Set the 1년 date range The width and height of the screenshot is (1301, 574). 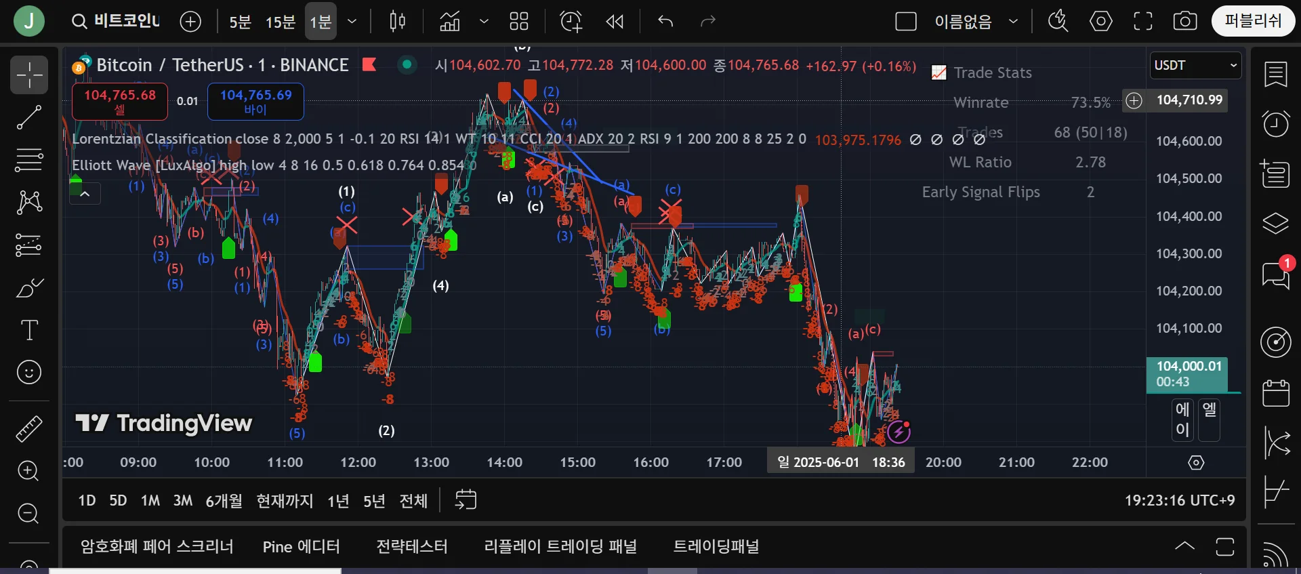click(338, 501)
